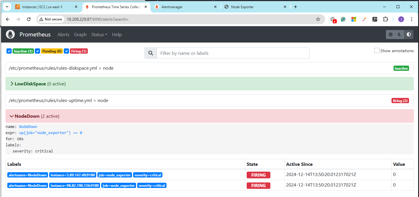
Task: Open the Graph navbar item
Action: click(80, 34)
